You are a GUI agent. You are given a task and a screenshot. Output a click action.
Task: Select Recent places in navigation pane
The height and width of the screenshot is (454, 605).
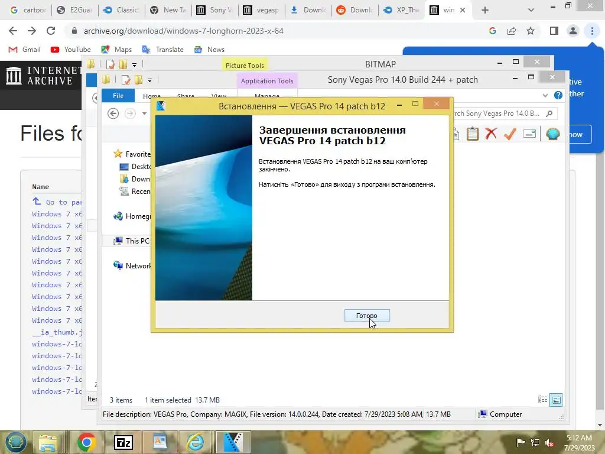[x=135, y=191]
